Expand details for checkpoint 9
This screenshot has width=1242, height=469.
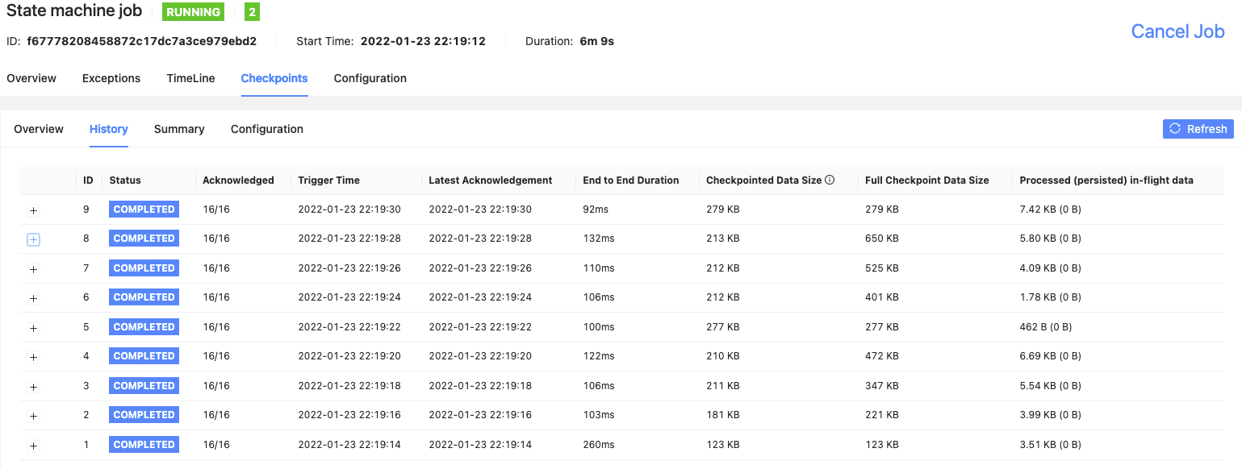coord(33,210)
